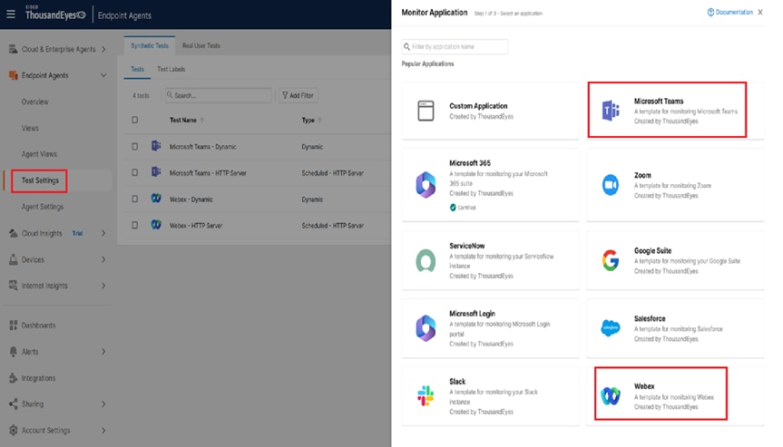The width and height of the screenshot is (783, 447).
Task: Click Teams icon in Microsoft Teams - HTTP Server row
Action: pyautogui.click(x=156, y=172)
